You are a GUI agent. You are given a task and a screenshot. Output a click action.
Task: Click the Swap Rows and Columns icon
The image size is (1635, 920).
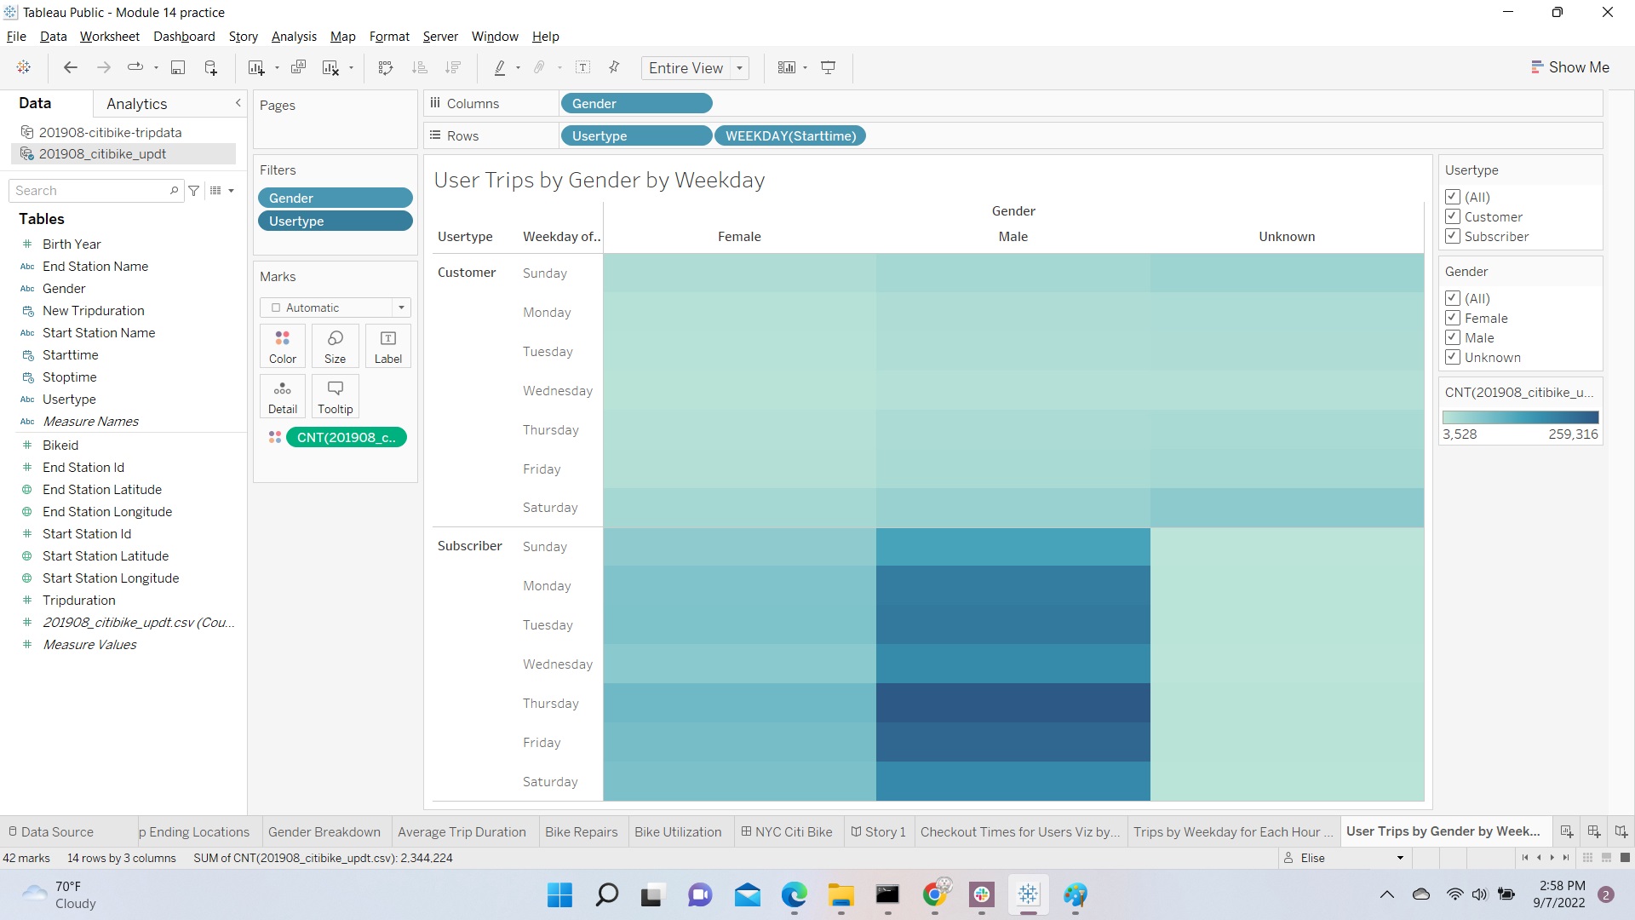coord(386,67)
